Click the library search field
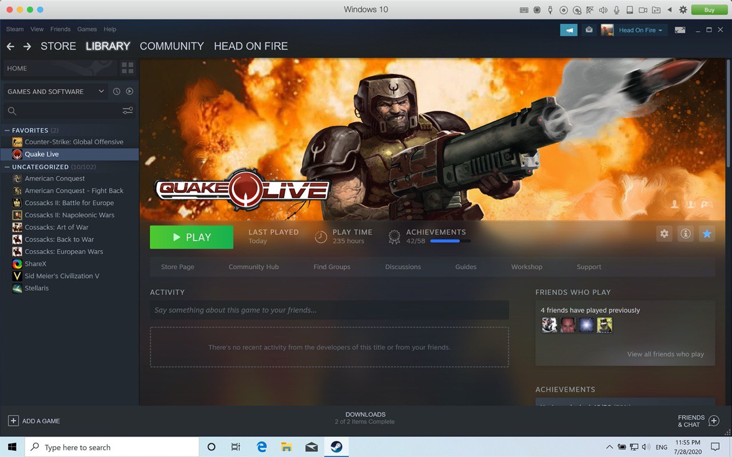Image resolution: width=732 pixels, height=457 pixels. coord(63,111)
